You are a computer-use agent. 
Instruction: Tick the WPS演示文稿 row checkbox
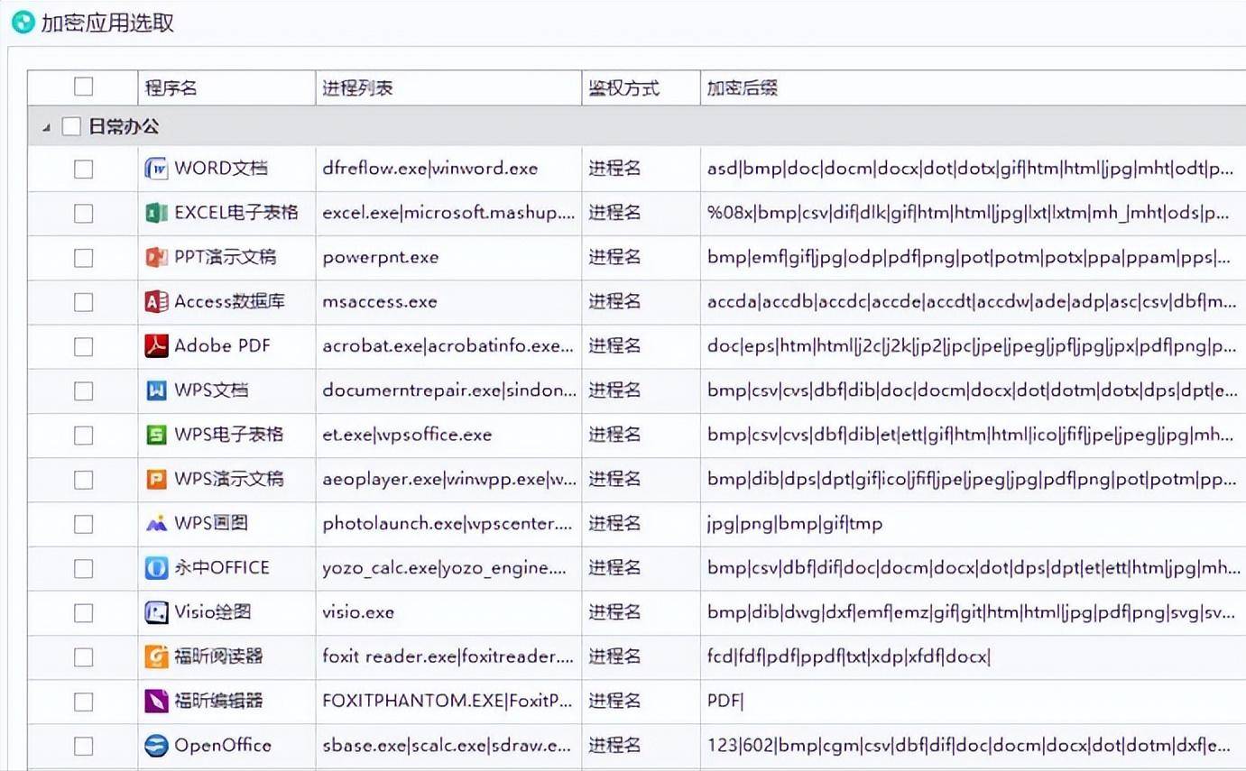[x=83, y=479]
